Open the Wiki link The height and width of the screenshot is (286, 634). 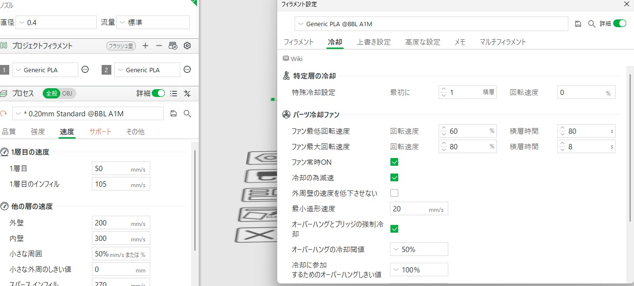point(293,59)
